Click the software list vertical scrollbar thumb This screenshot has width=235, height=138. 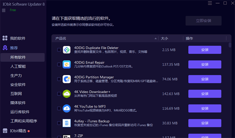(230, 45)
